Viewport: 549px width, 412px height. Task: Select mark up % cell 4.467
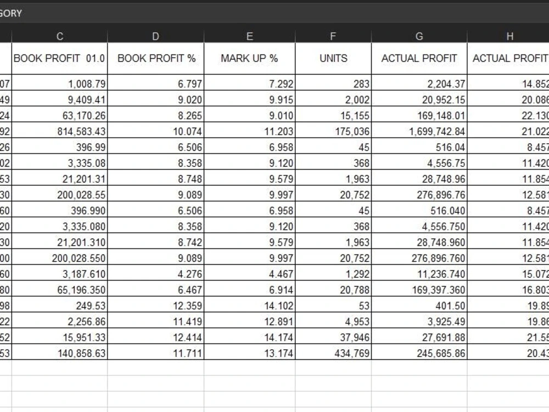click(250, 272)
